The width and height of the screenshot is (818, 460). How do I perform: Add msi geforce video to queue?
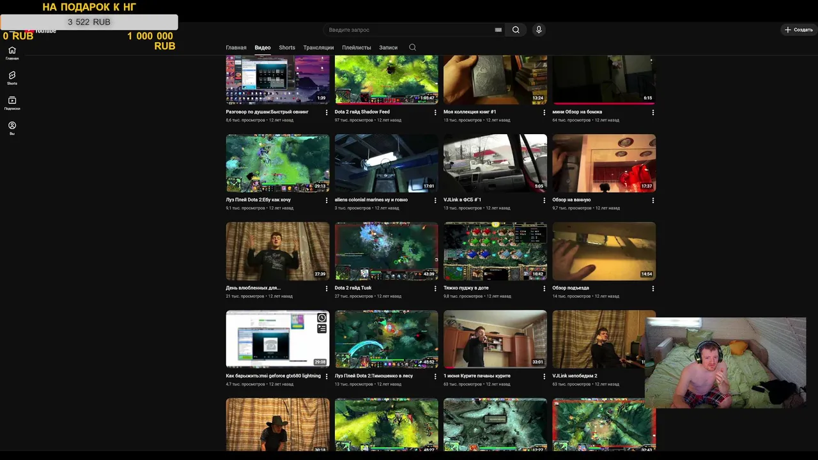(x=321, y=328)
